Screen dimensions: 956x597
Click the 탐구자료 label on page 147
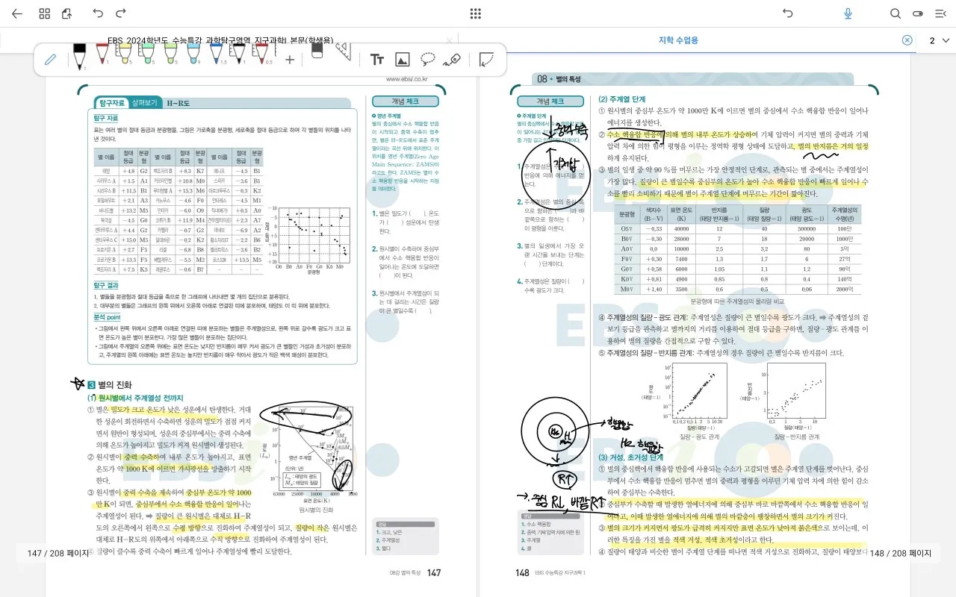tap(112, 103)
